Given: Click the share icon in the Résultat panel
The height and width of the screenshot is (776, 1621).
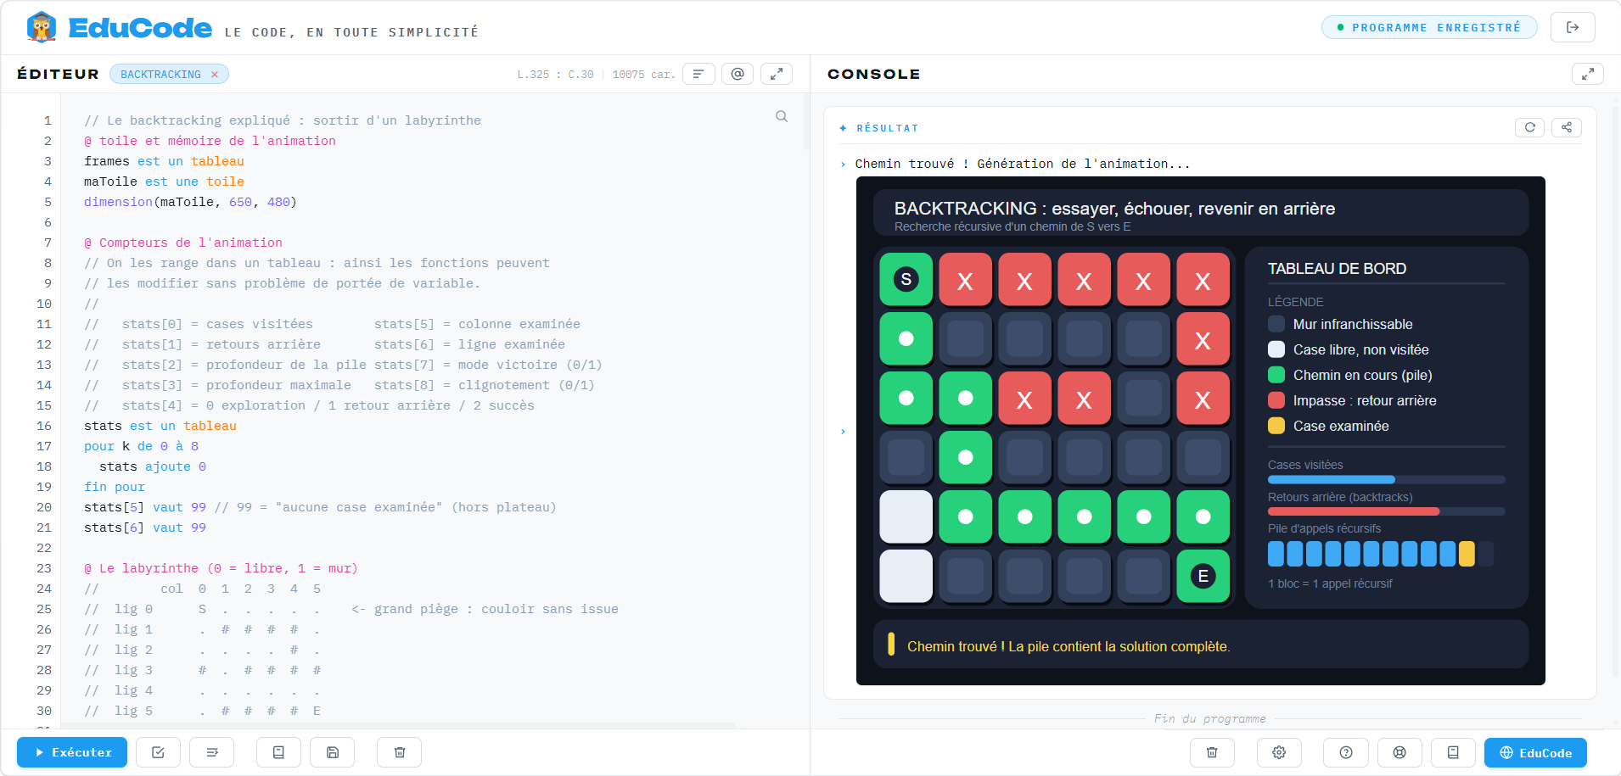Looking at the screenshot, I should tap(1567, 127).
